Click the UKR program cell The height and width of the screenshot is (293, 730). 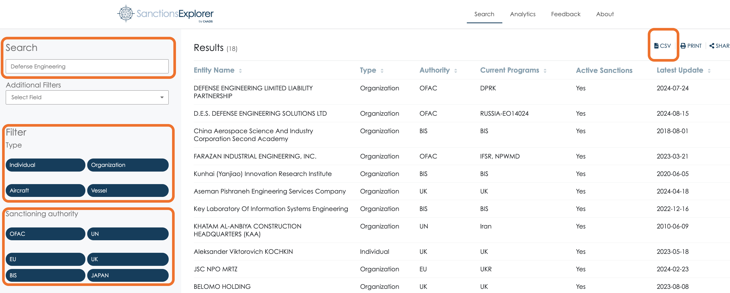[x=486, y=269]
